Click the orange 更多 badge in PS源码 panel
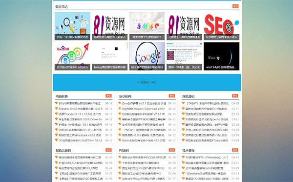Viewport: 293px width, 182px height. tap(172, 150)
